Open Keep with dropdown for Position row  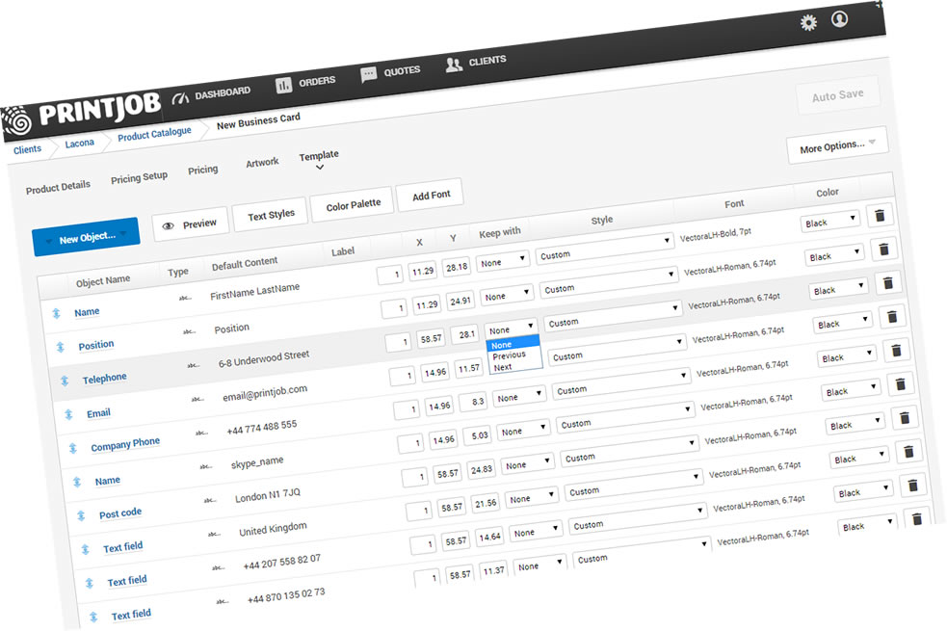click(507, 296)
